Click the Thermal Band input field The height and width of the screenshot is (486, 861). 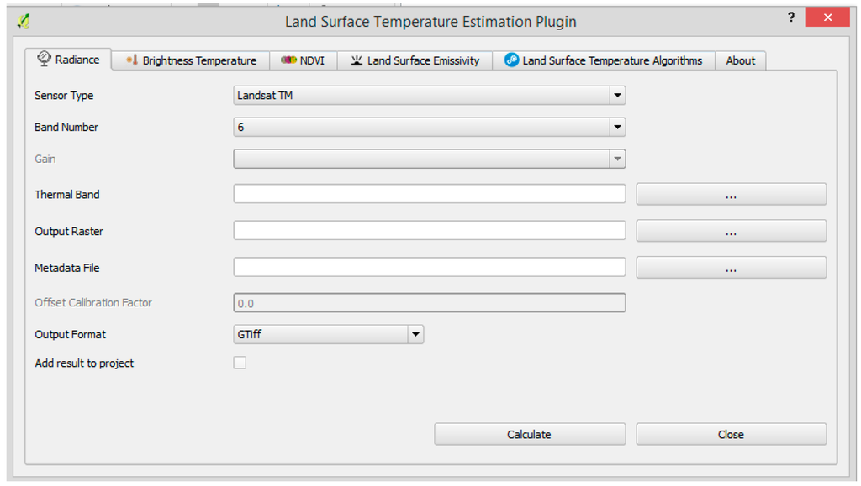[429, 194]
